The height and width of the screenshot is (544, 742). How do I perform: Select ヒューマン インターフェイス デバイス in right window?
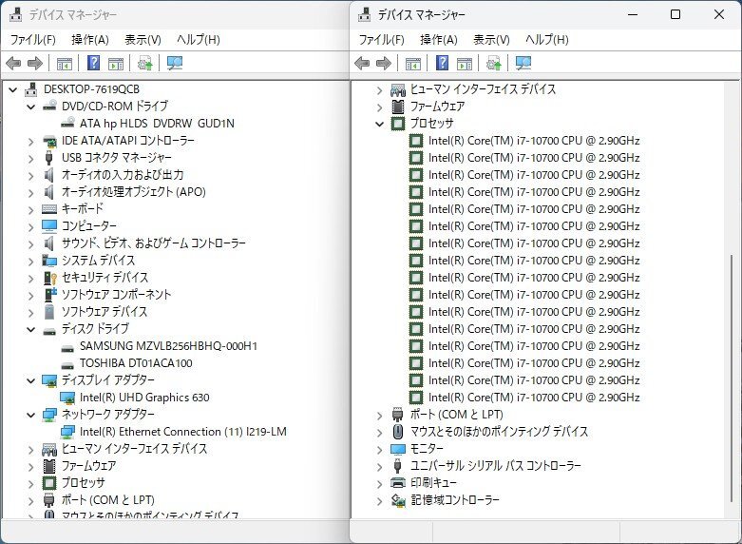[x=483, y=89]
